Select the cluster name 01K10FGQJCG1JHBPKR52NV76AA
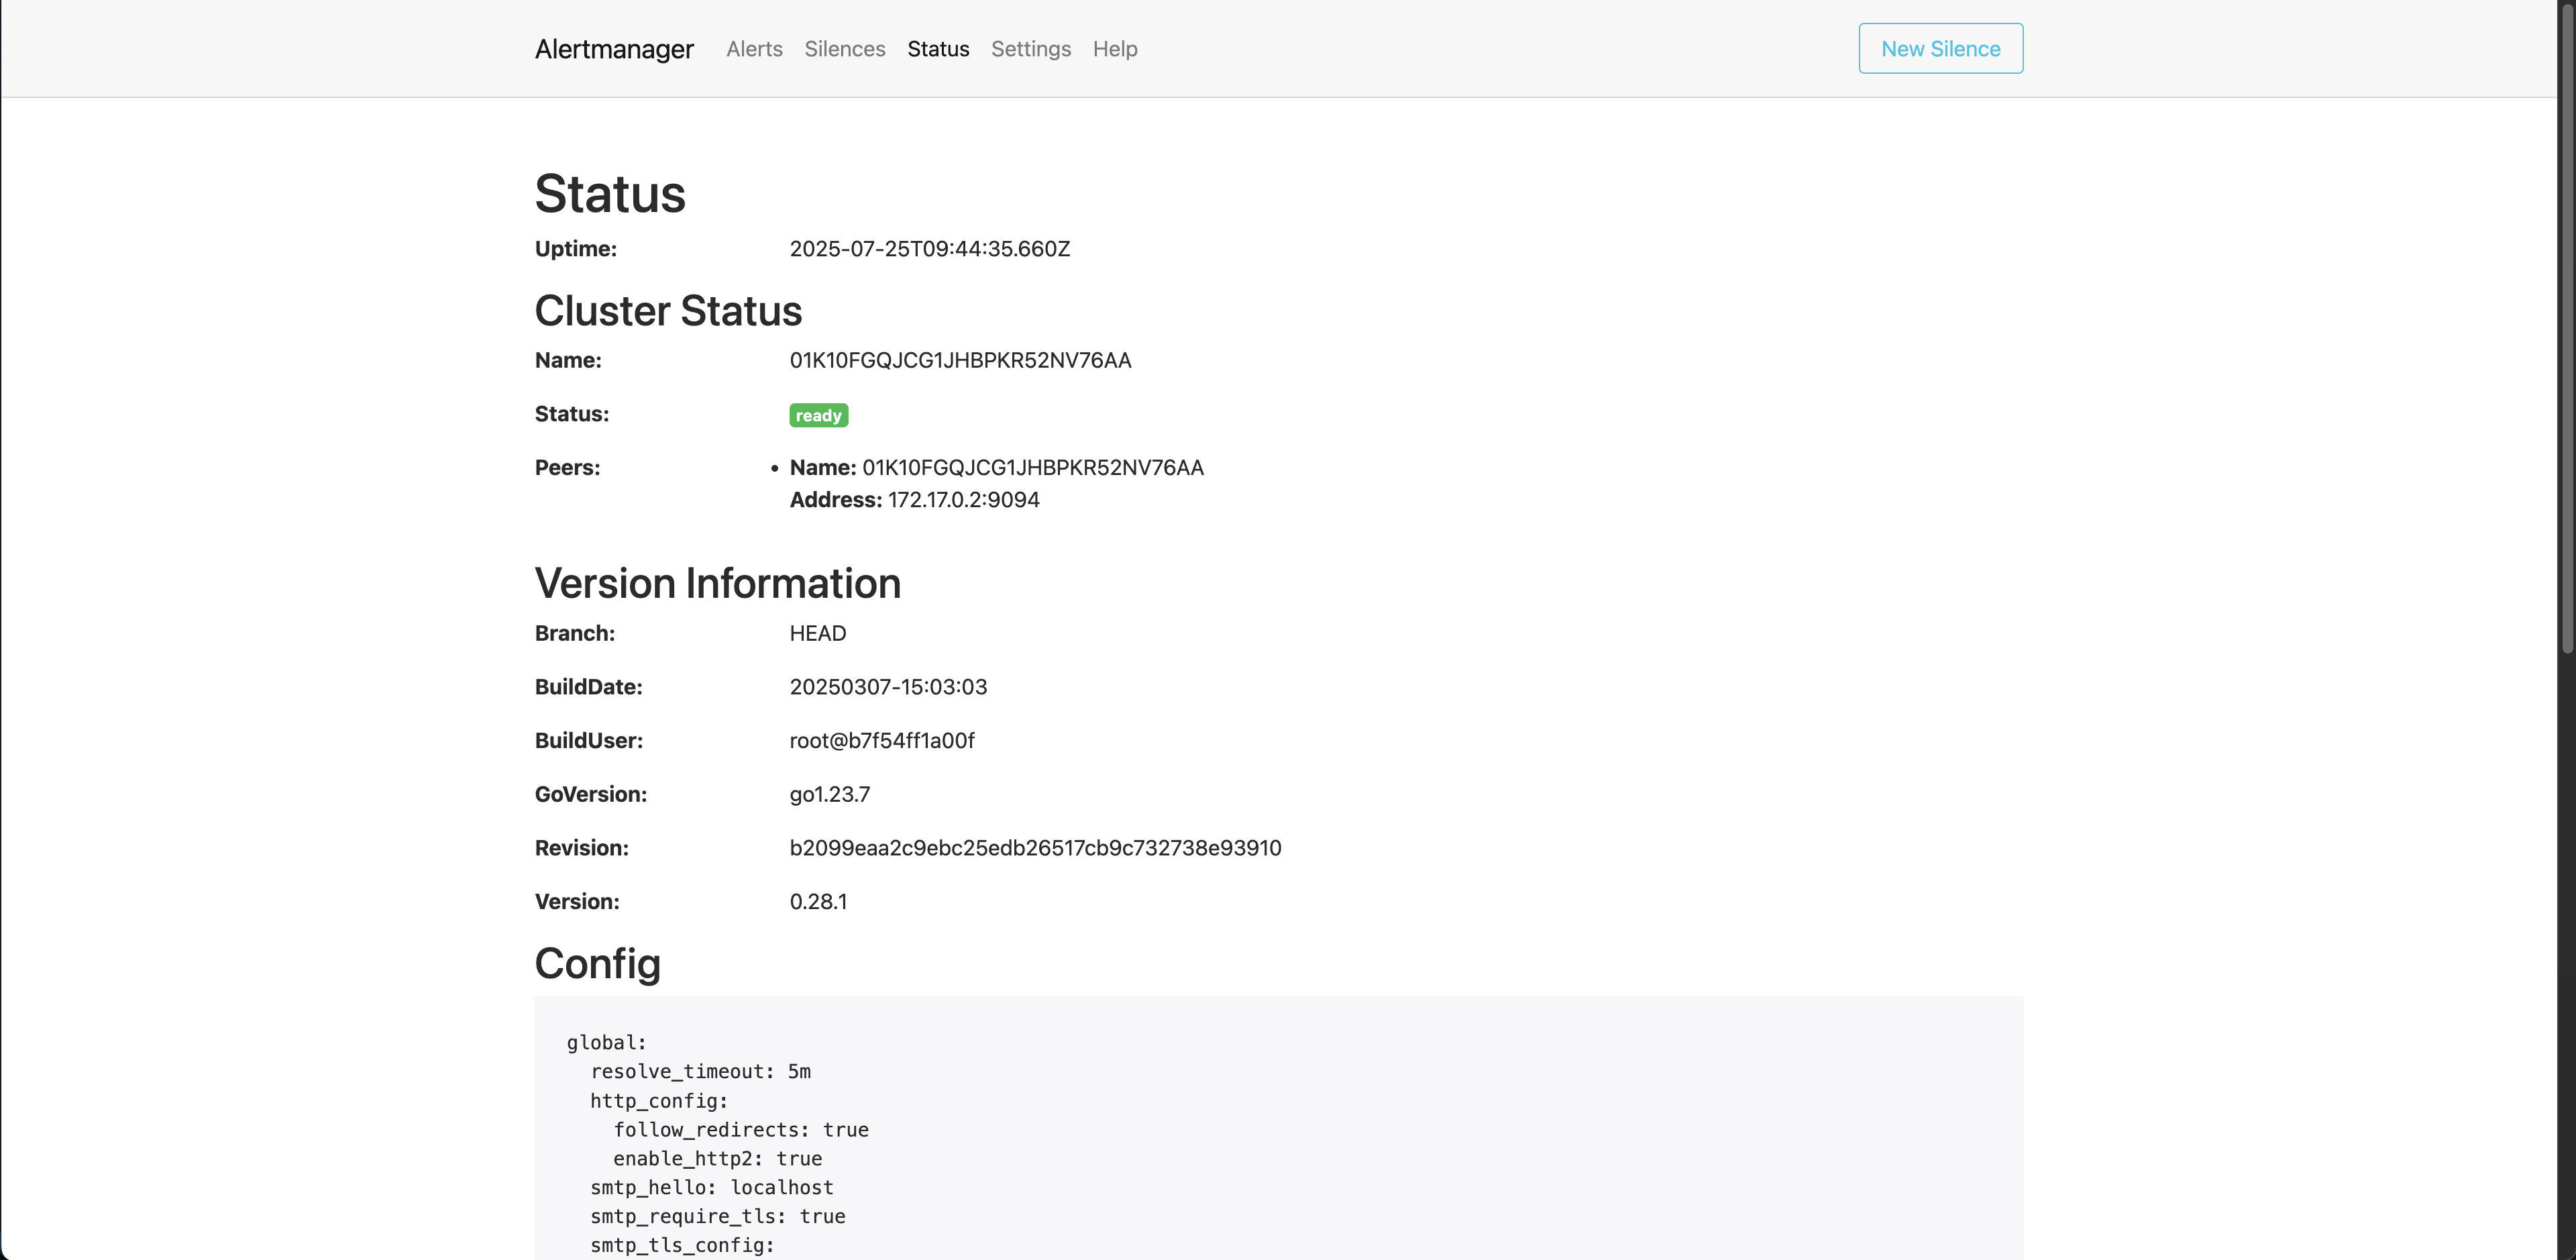The height and width of the screenshot is (1260, 2576). pos(960,360)
